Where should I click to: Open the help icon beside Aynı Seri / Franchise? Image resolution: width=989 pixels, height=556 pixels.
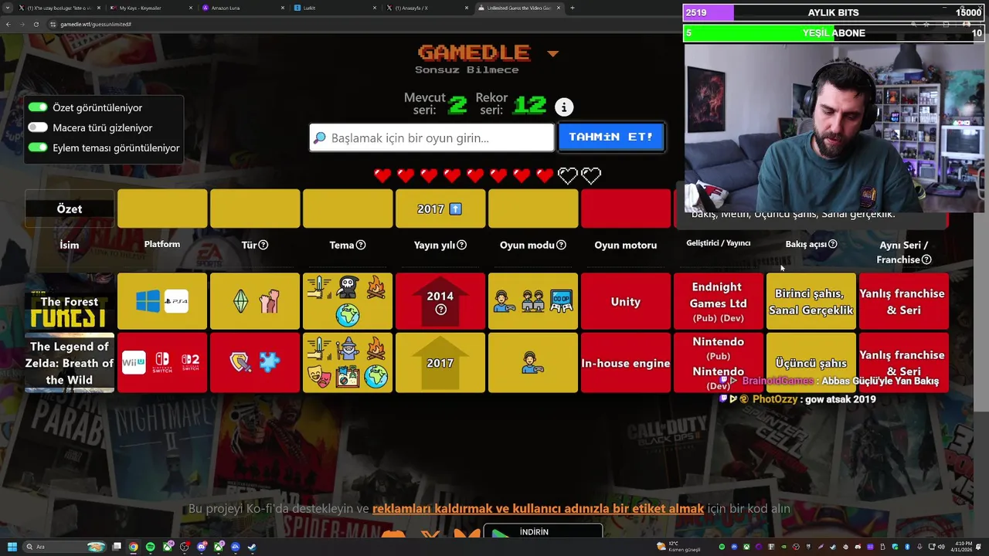pos(926,259)
